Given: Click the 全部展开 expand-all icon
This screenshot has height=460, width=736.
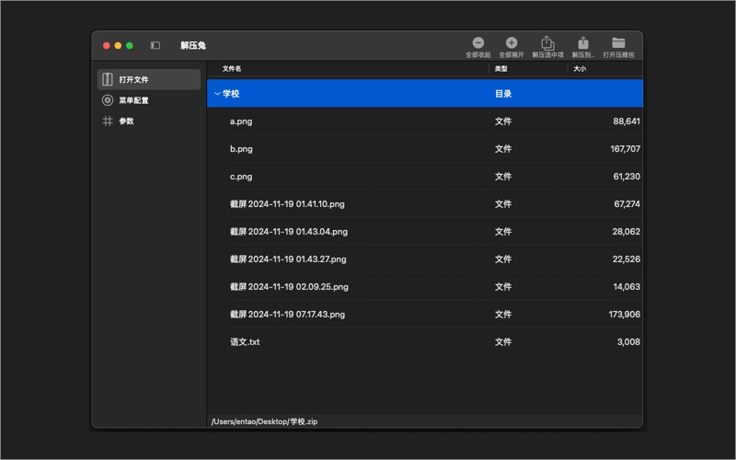Looking at the screenshot, I should tap(512, 42).
